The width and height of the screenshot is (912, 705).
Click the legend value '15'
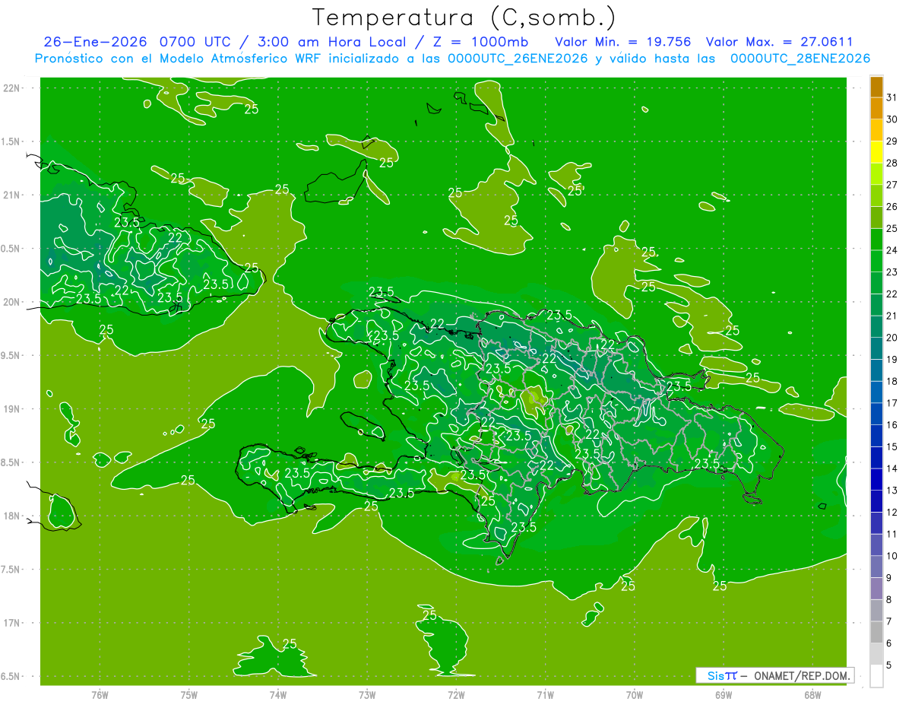[x=892, y=447]
